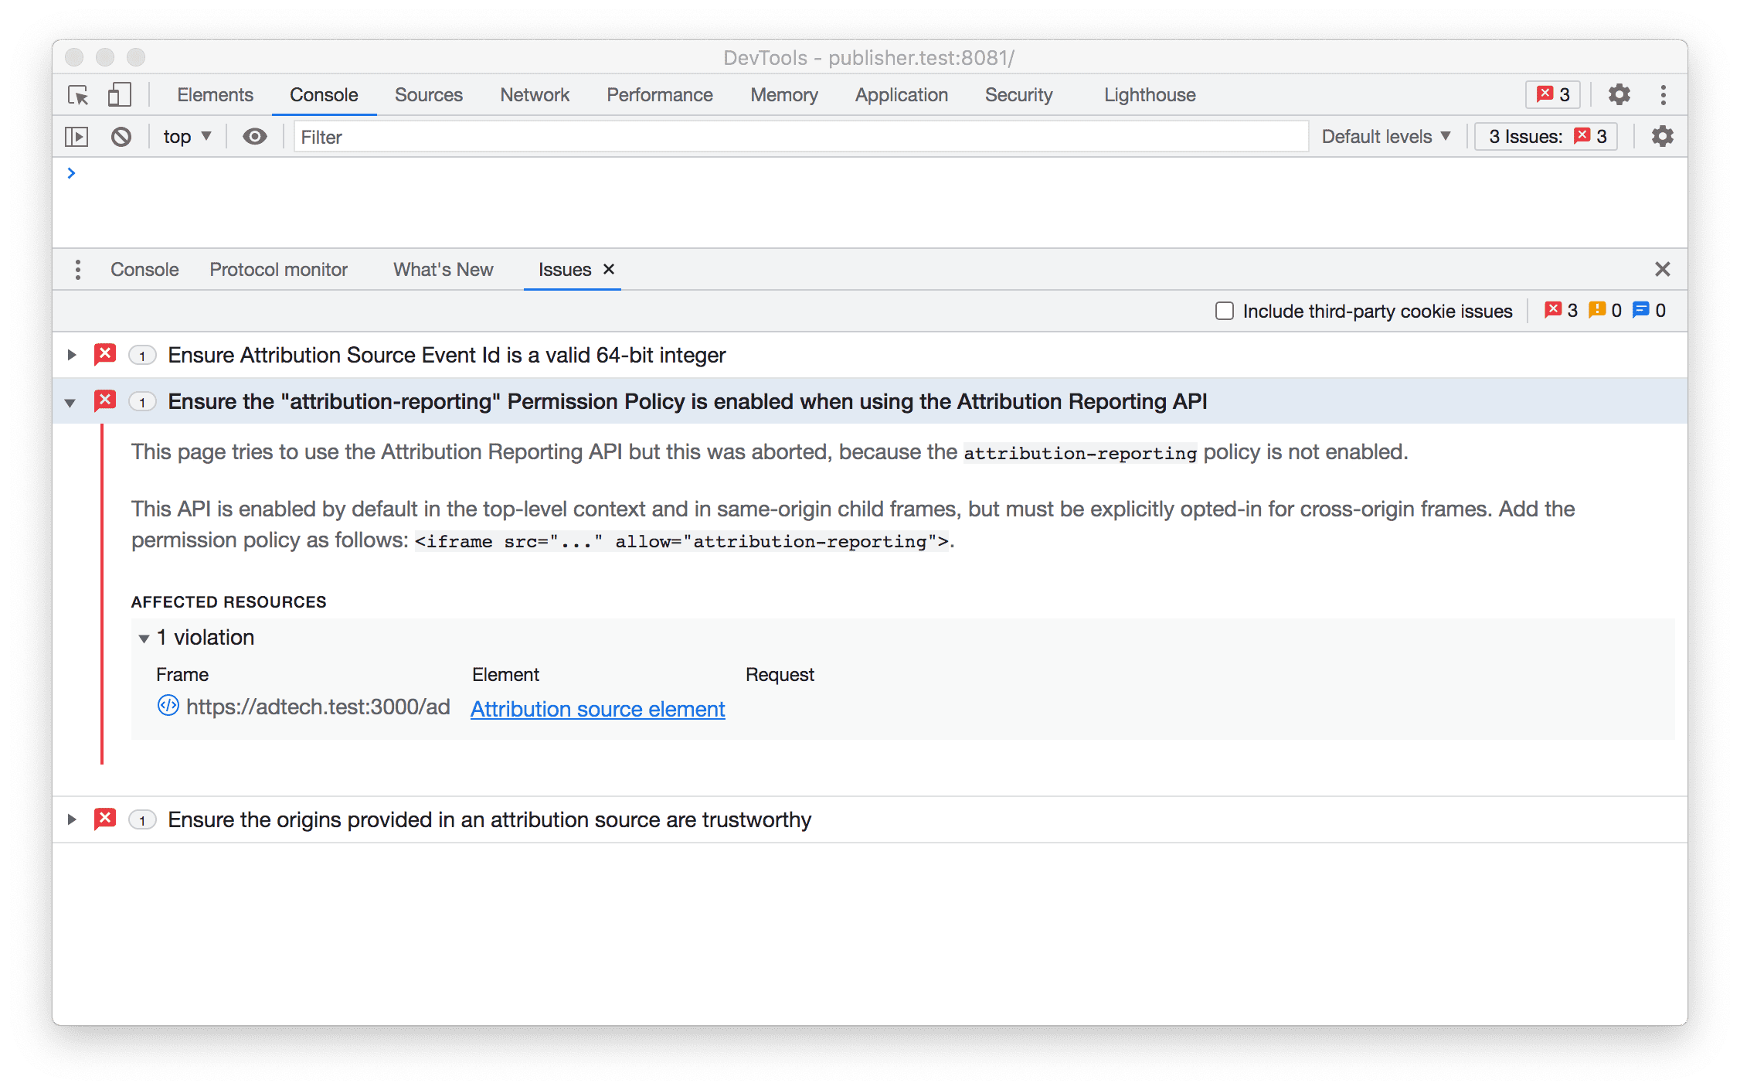Switch to the Network tab
Image resolution: width=1740 pixels, height=1090 pixels.
pos(531,94)
